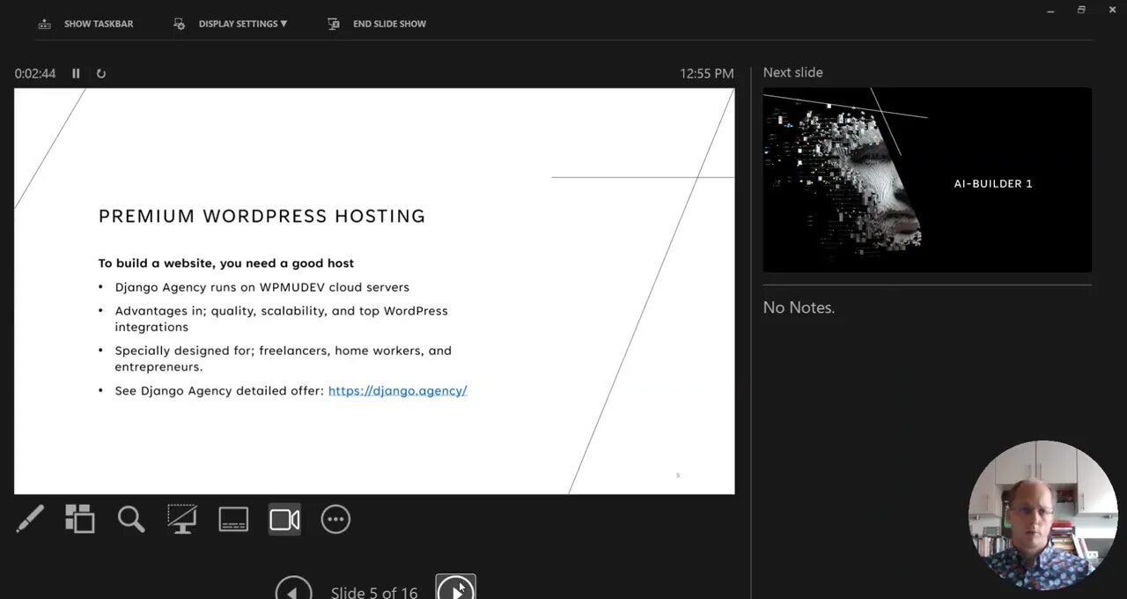1127x599 pixels.
Task: Minimize the presenter view window
Action: pos(1050,10)
